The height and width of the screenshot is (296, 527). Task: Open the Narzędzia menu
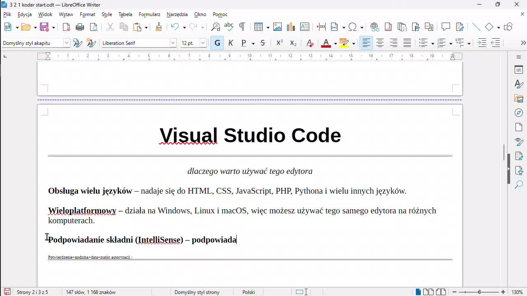[x=177, y=14]
